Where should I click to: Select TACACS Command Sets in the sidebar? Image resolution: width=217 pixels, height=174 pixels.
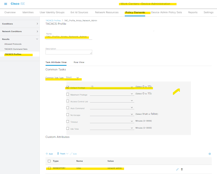16,49
